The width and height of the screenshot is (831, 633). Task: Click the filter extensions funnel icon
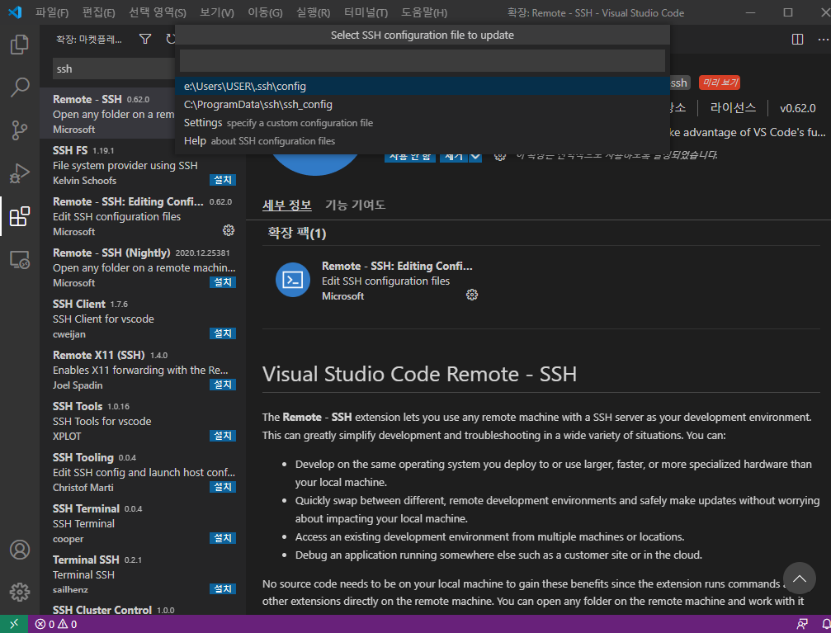point(144,39)
